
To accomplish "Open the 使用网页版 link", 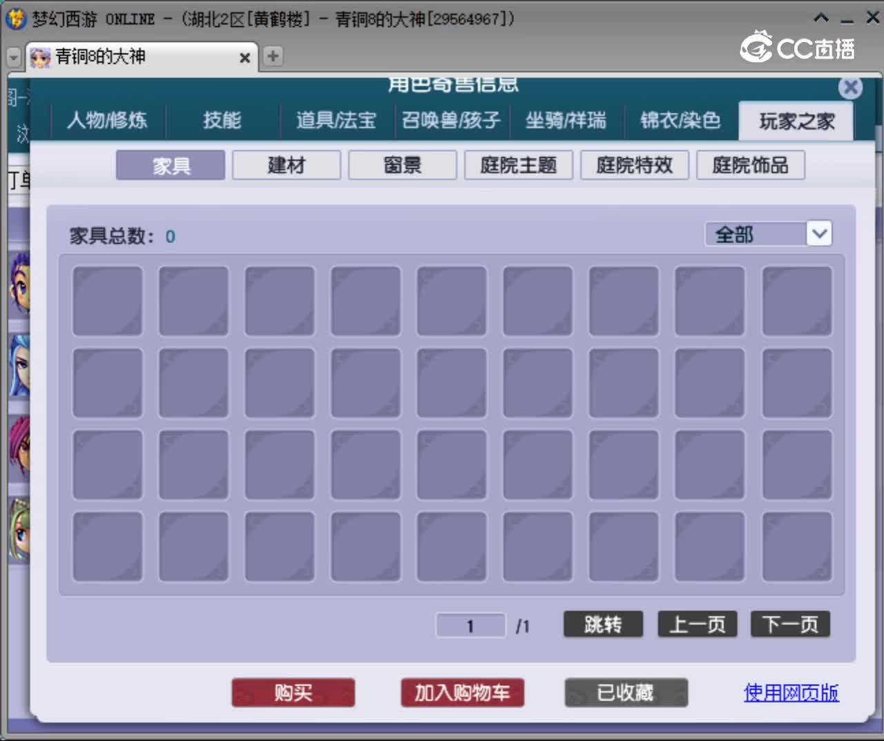I will [791, 693].
